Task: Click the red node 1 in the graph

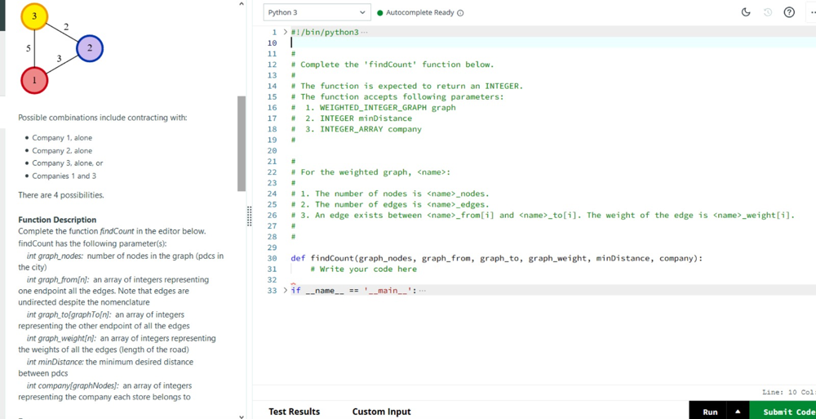Action: coord(34,80)
